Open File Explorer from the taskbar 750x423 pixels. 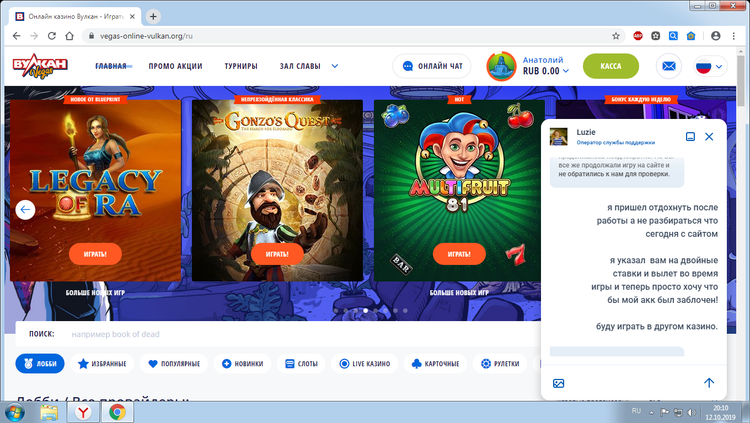(50, 412)
